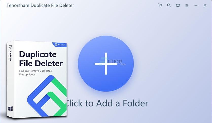Click the Tenorshare Duplicate File Deleter title
The width and height of the screenshot is (212, 123).
pos(40,5)
